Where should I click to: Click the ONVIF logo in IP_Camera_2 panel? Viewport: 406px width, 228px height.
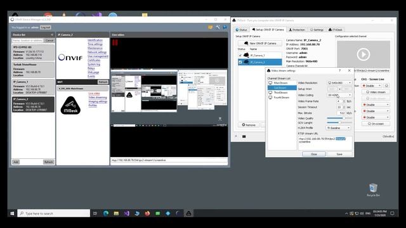(70, 58)
